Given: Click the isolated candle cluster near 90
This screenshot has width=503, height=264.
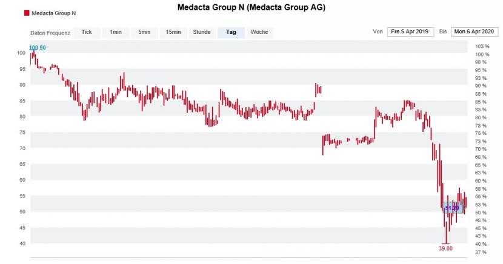Looking at the screenshot, I should (318, 90).
